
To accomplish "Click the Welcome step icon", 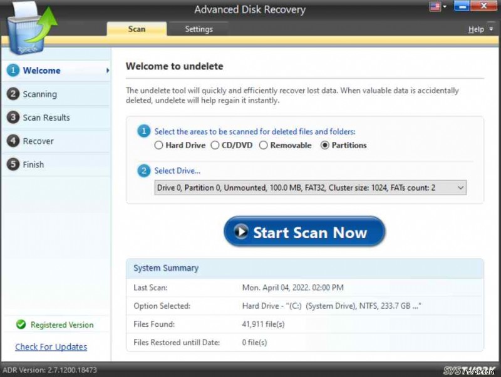I will tap(14, 71).
